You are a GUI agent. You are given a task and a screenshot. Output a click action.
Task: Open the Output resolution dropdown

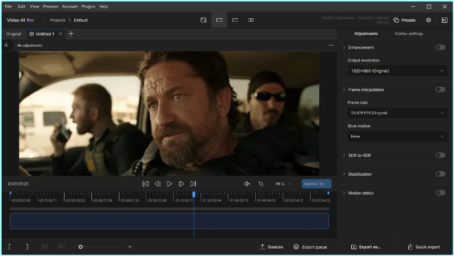(397, 71)
